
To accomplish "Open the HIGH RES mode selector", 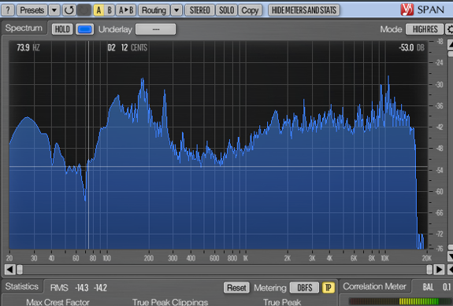I will (425, 29).
